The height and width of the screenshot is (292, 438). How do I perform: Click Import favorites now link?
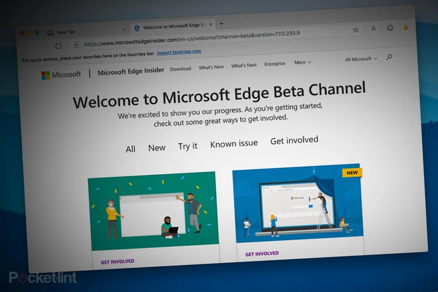179,52
